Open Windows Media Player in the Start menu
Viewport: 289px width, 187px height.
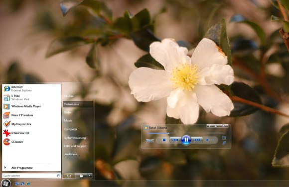(x=31, y=106)
